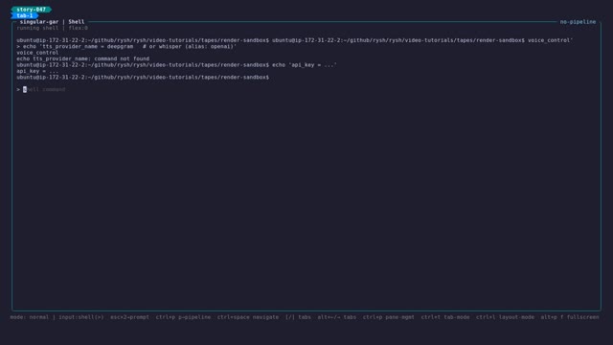613x345 pixels.
Task: Click 'input:shell(>)' status bar entry
Action: click(x=81, y=317)
